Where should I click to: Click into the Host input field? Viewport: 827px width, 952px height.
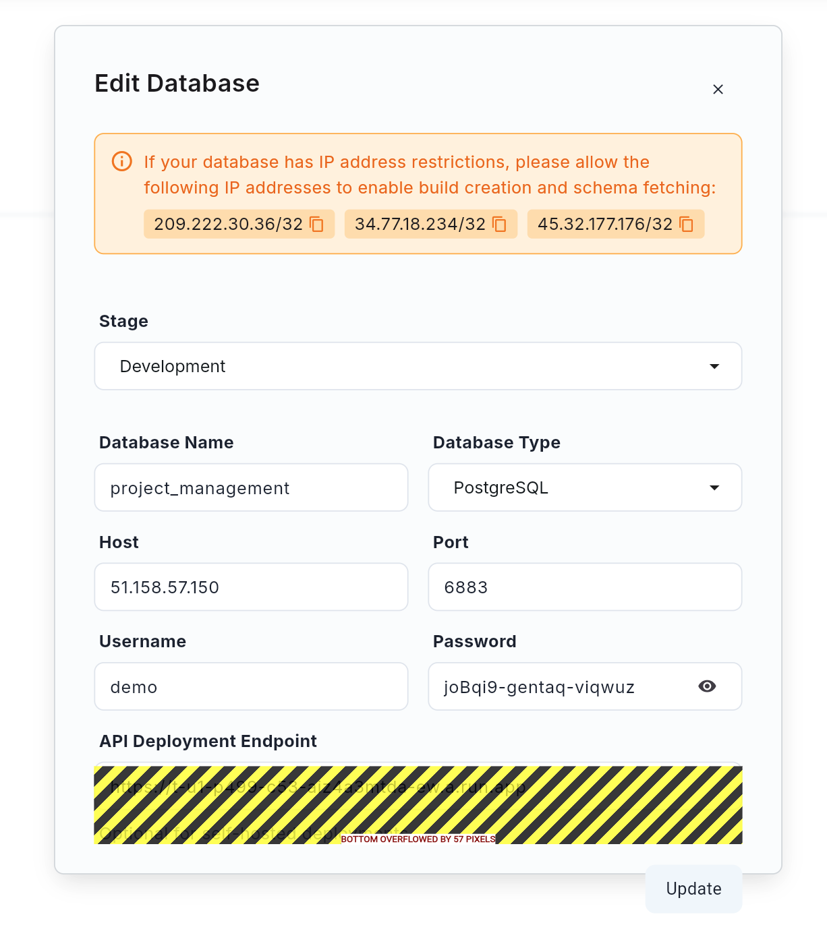click(x=251, y=587)
